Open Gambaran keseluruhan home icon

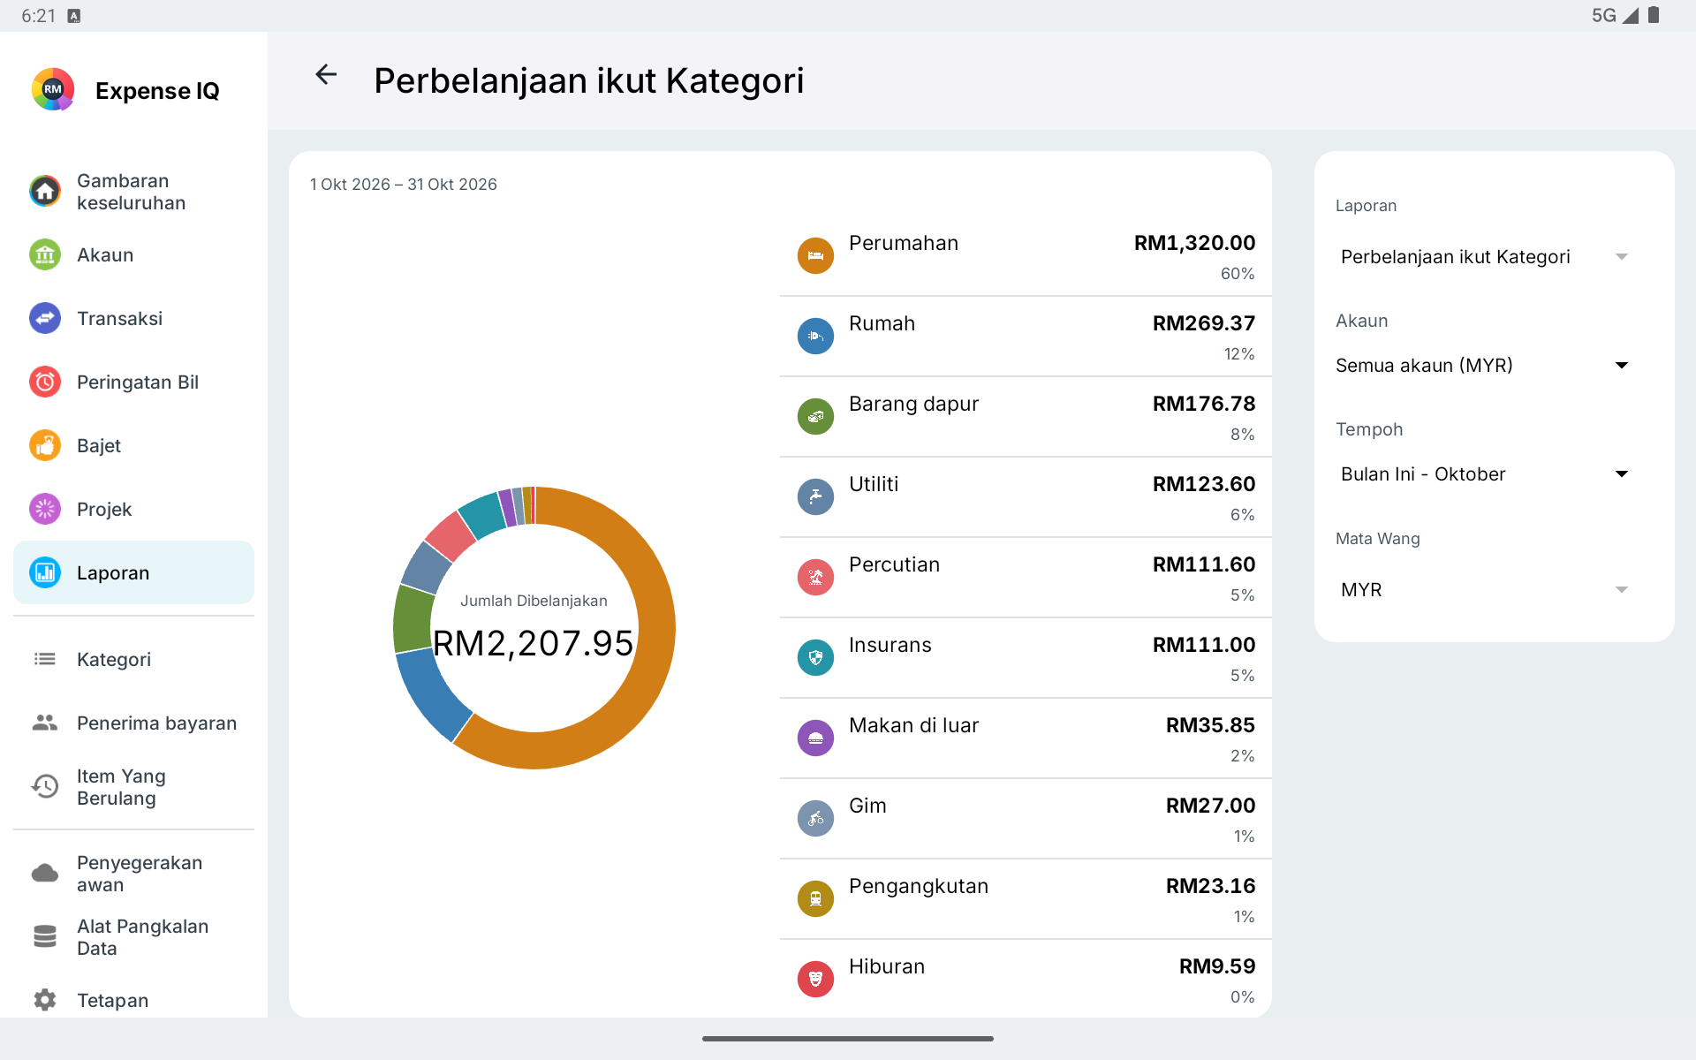[45, 192]
